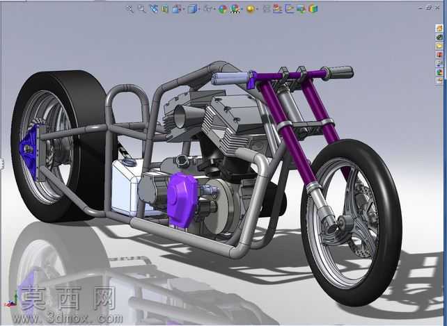This screenshot has width=447, height=326.
Task: Open the Custom Properties task pane tab
Action: pyautogui.click(x=439, y=81)
